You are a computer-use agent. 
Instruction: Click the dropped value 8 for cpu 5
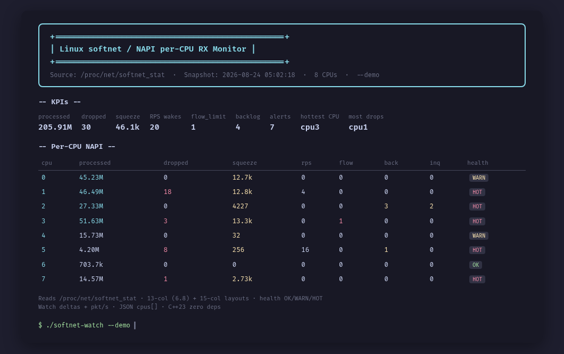(x=165, y=249)
